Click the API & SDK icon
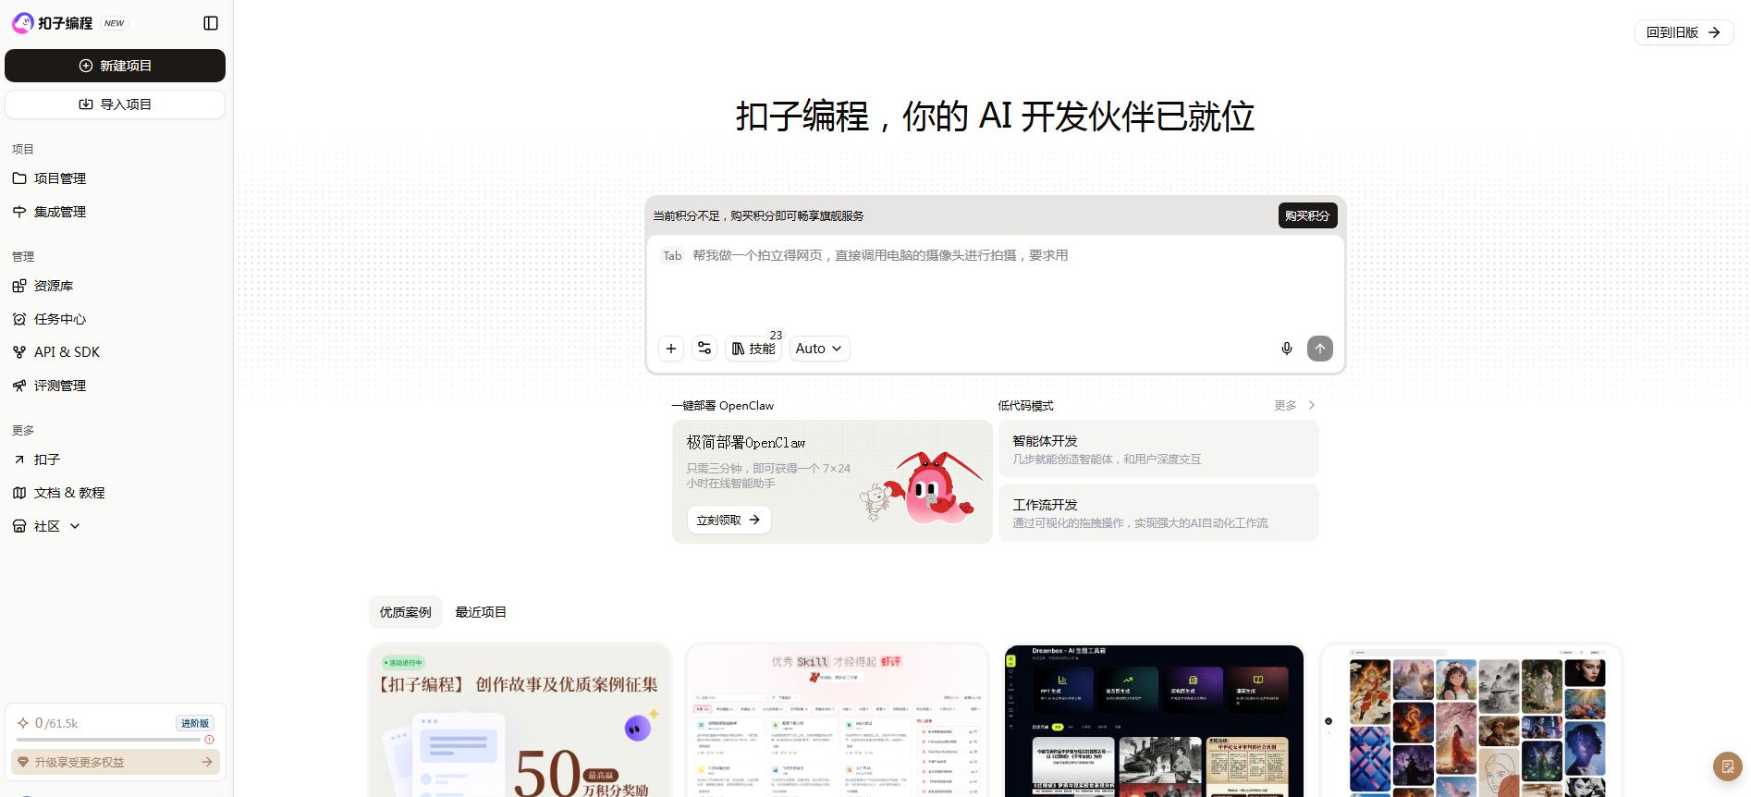The height and width of the screenshot is (797, 1751). point(19,352)
